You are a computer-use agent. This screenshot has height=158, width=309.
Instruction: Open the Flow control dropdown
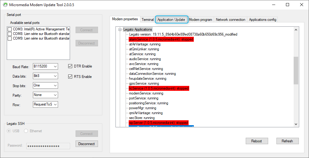point(45,105)
